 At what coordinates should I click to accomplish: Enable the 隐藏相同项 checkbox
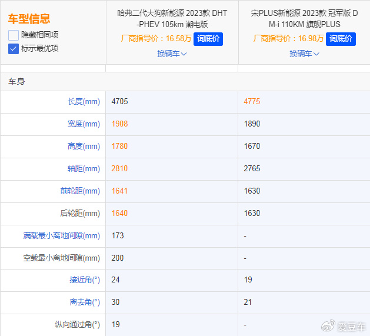coord(13,35)
